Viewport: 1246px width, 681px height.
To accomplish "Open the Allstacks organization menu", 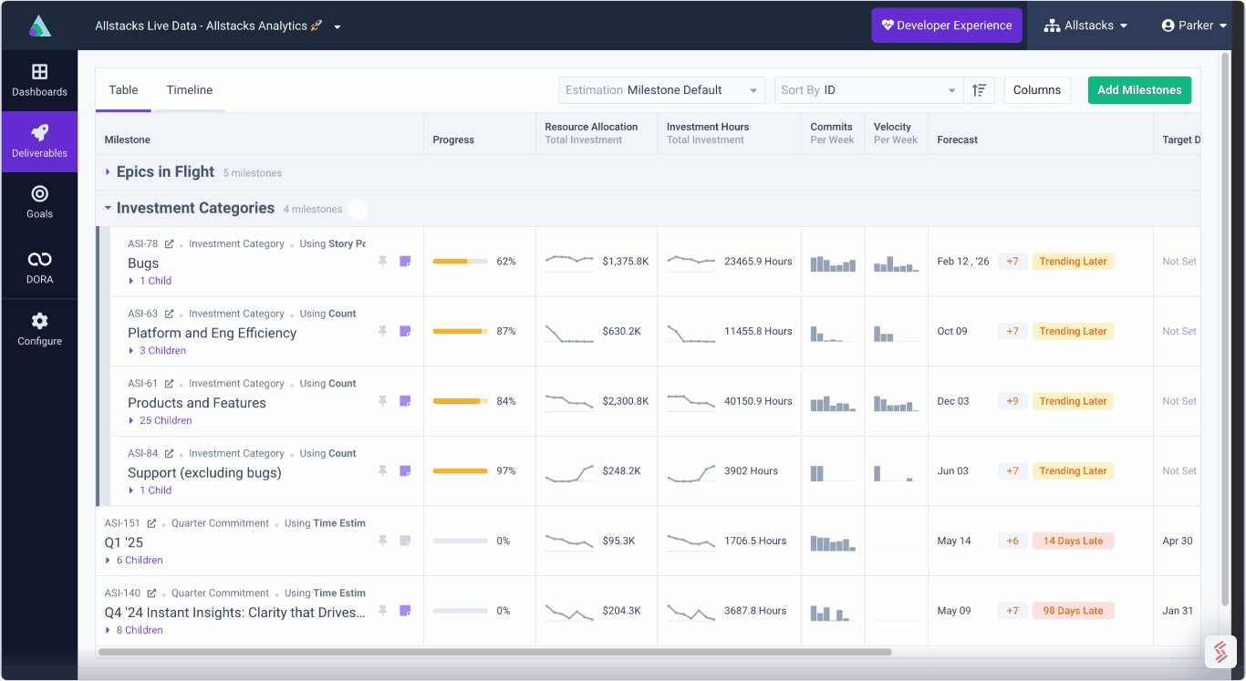I will coord(1086,26).
